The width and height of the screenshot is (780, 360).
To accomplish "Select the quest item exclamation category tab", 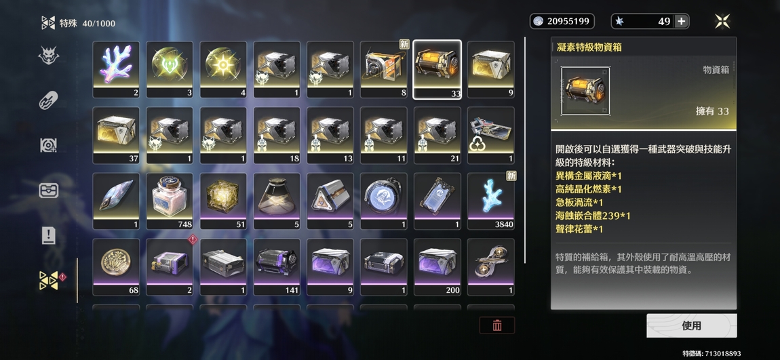I will tap(49, 235).
